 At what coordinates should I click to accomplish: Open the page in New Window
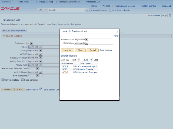tap(154, 16)
